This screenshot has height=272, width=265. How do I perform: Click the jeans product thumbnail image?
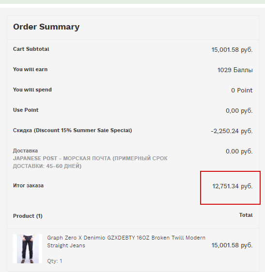pyautogui.click(x=28, y=249)
